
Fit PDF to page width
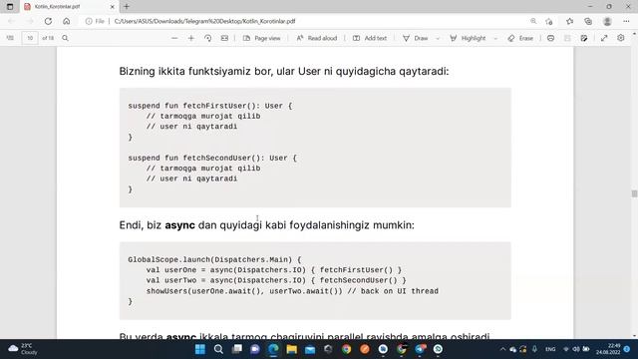click(x=224, y=38)
